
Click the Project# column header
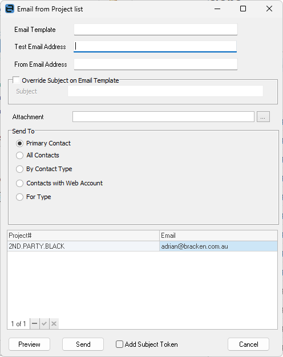[83, 236]
